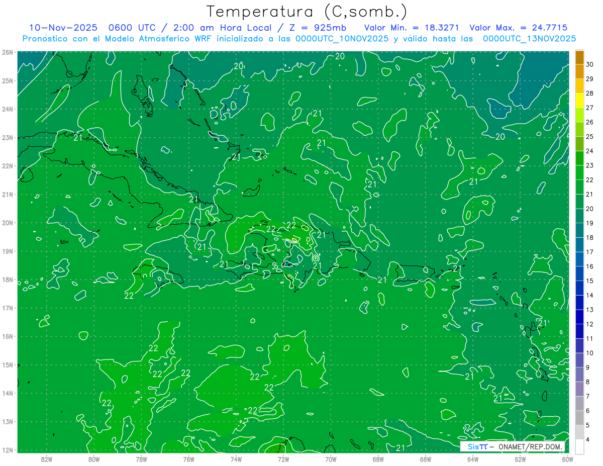The image size is (603, 466).
Task: Click the color scale label '11'
Action: coord(590,338)
